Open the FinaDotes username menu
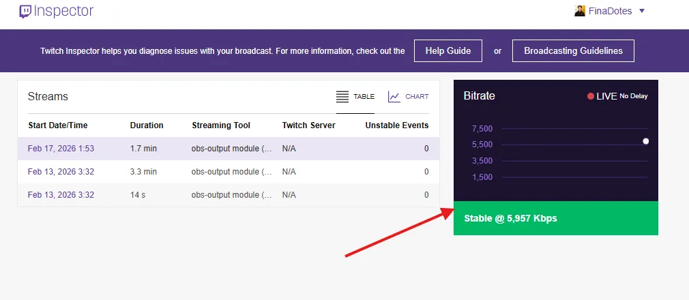The width and height of the screenshot is (689, 300). [x=610, y=11]
